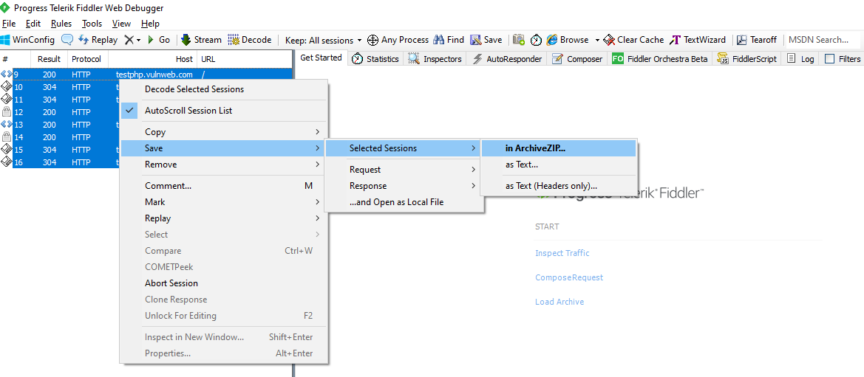Open Fiddler Orchestra Beta tab

point(660,59)
